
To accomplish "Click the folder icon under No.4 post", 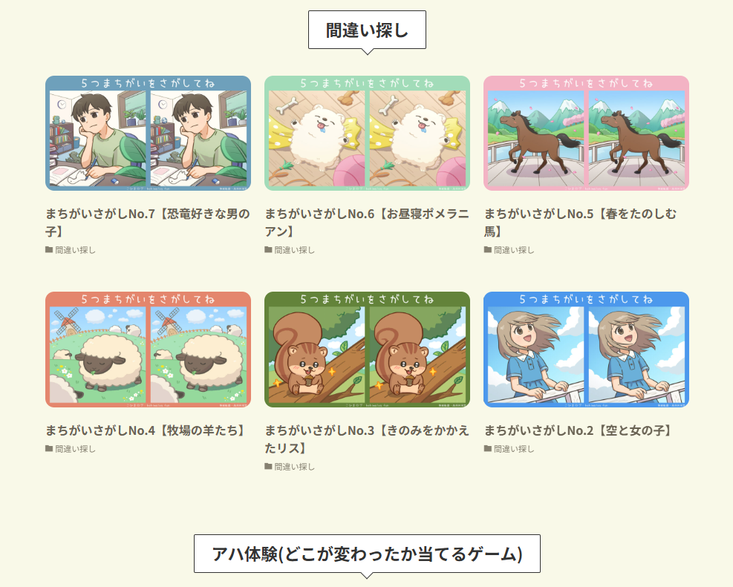I will point(49,449).
